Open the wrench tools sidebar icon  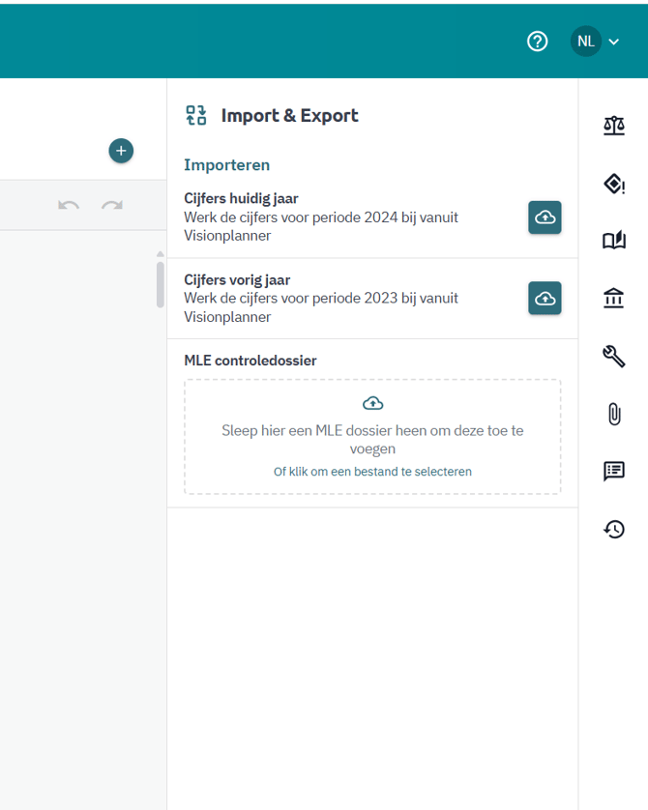pyautogui.click(x=614, y=357)
